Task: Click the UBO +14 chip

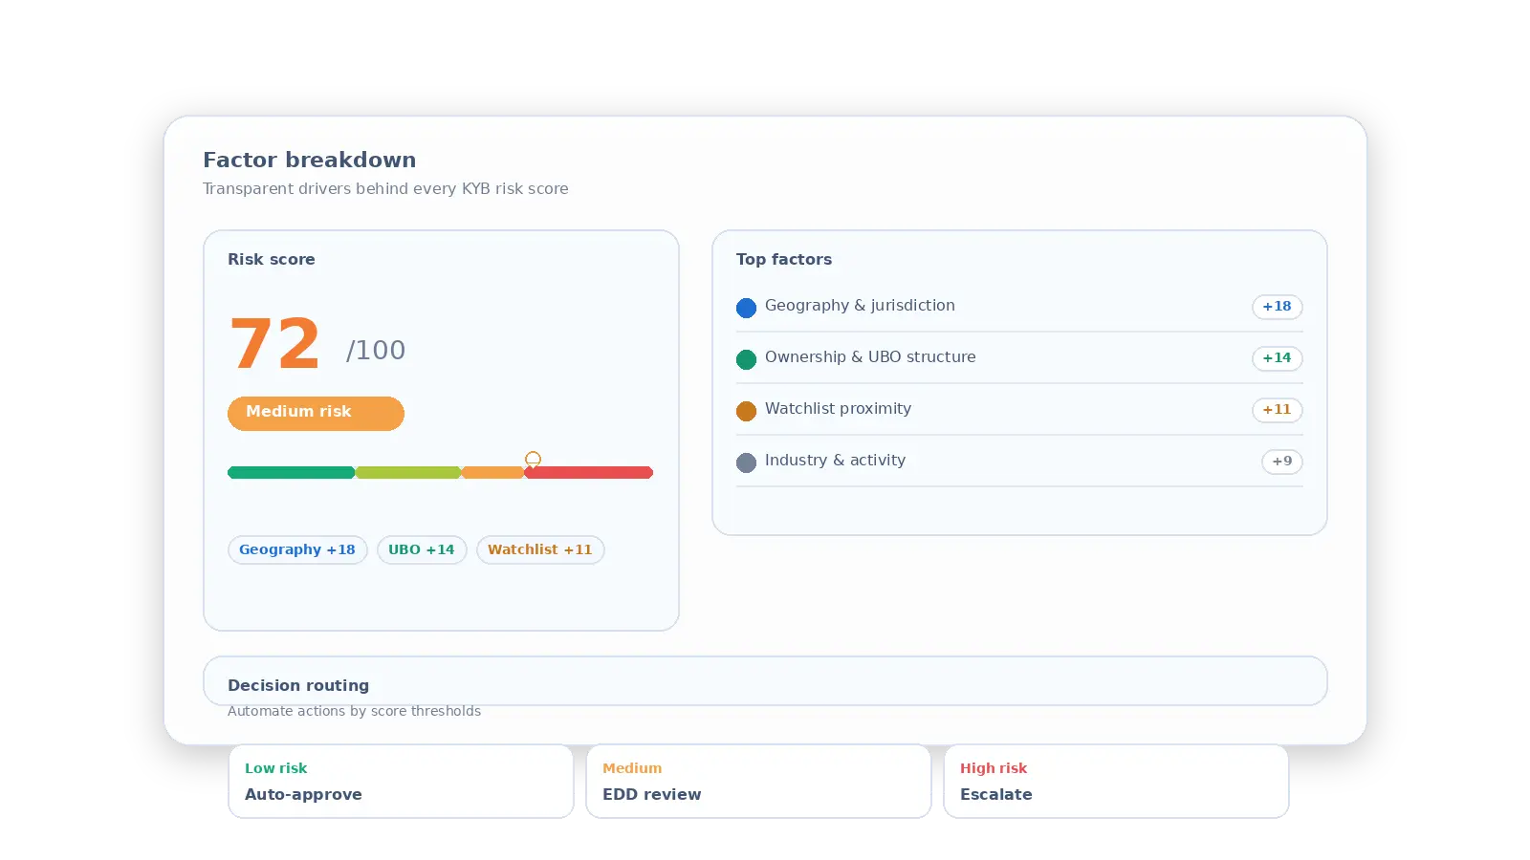Action: (x=422, y=549)
